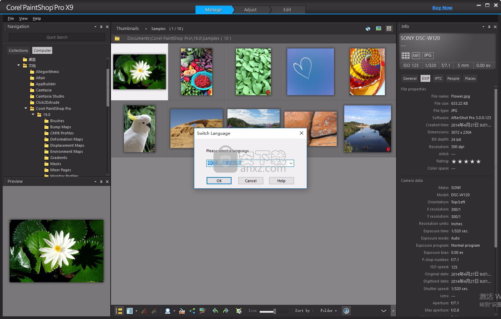Viewport: 501px width, 319px height.
Task: Switch to Preview mode picture icon
Action: (378, 29)
